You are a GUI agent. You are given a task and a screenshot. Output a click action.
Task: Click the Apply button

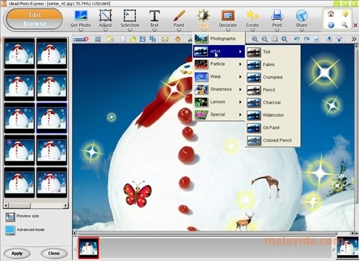[17, 253]
